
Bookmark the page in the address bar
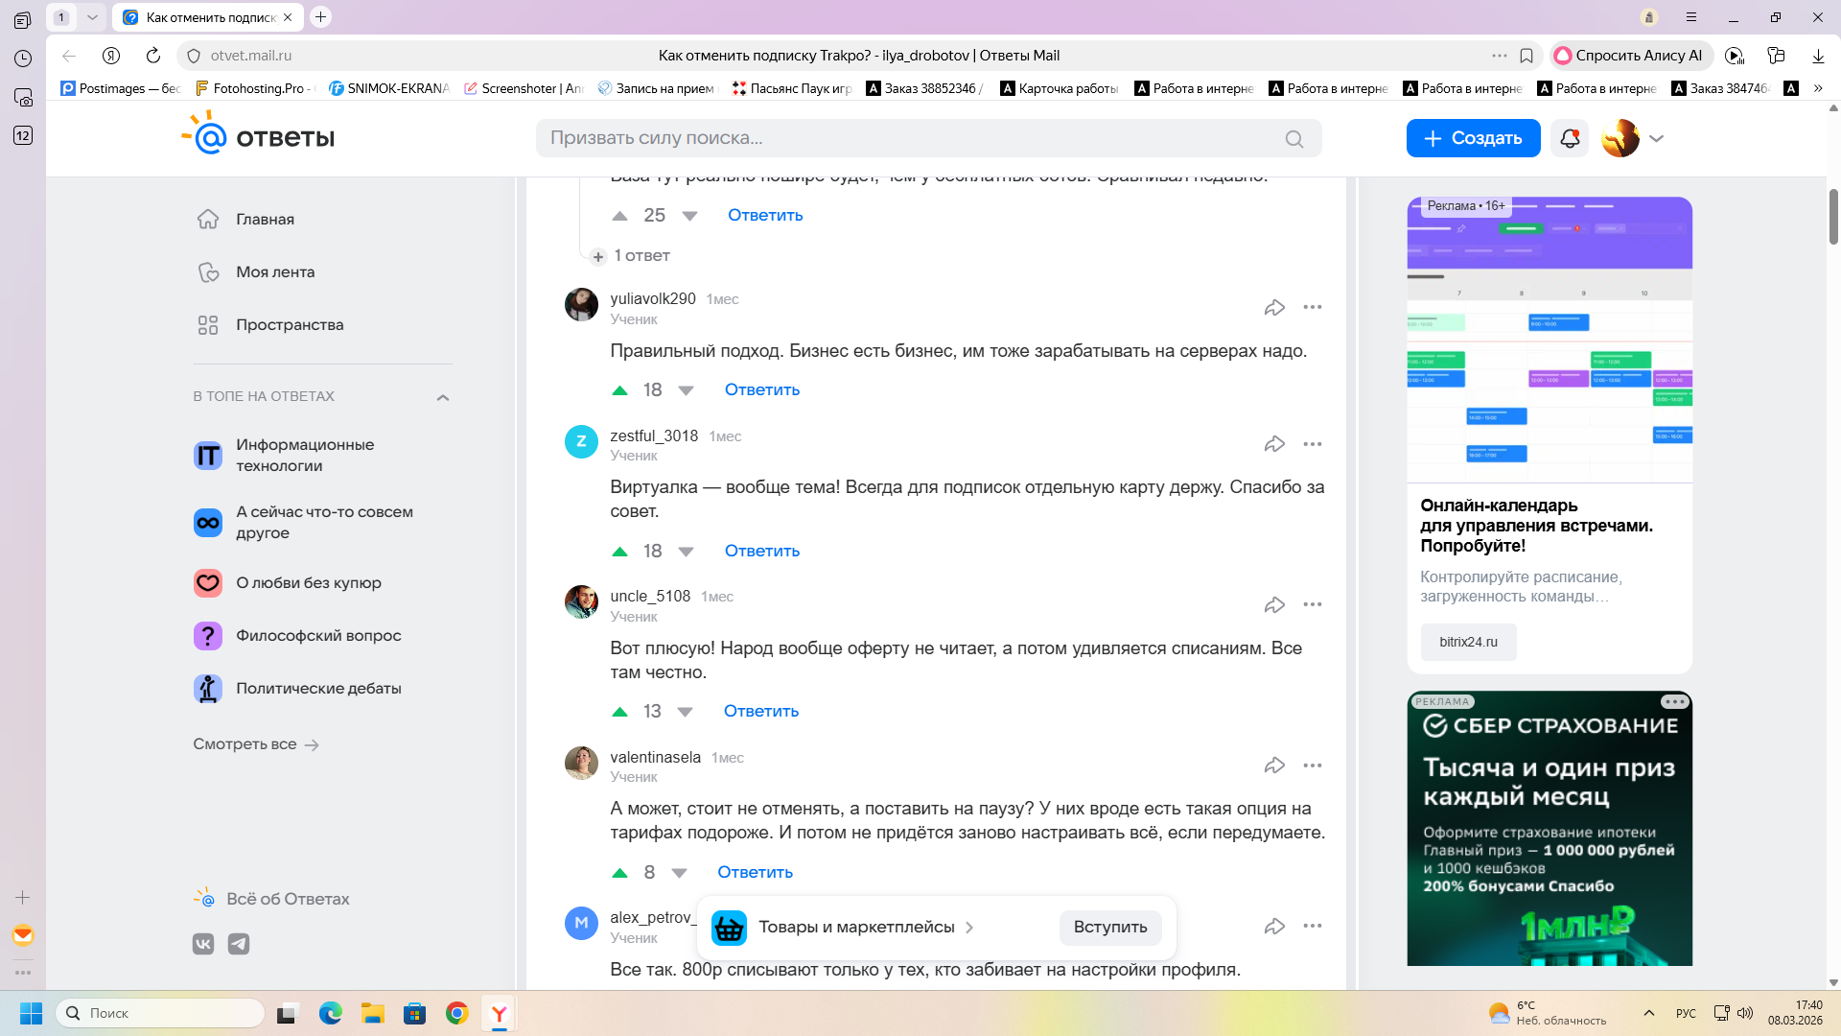click(x=1526, y=56)
